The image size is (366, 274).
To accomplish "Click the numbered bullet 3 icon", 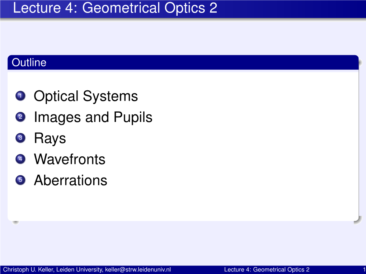I will pos(20,138).
